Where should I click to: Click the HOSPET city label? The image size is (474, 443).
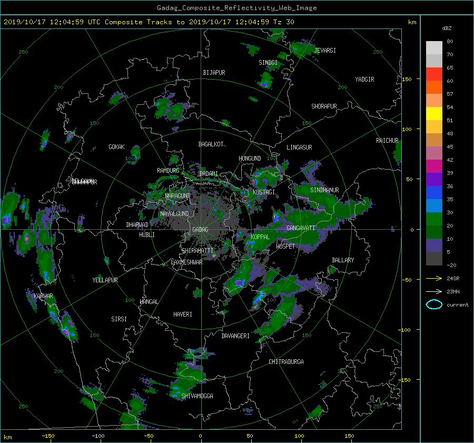pos(285,247)
